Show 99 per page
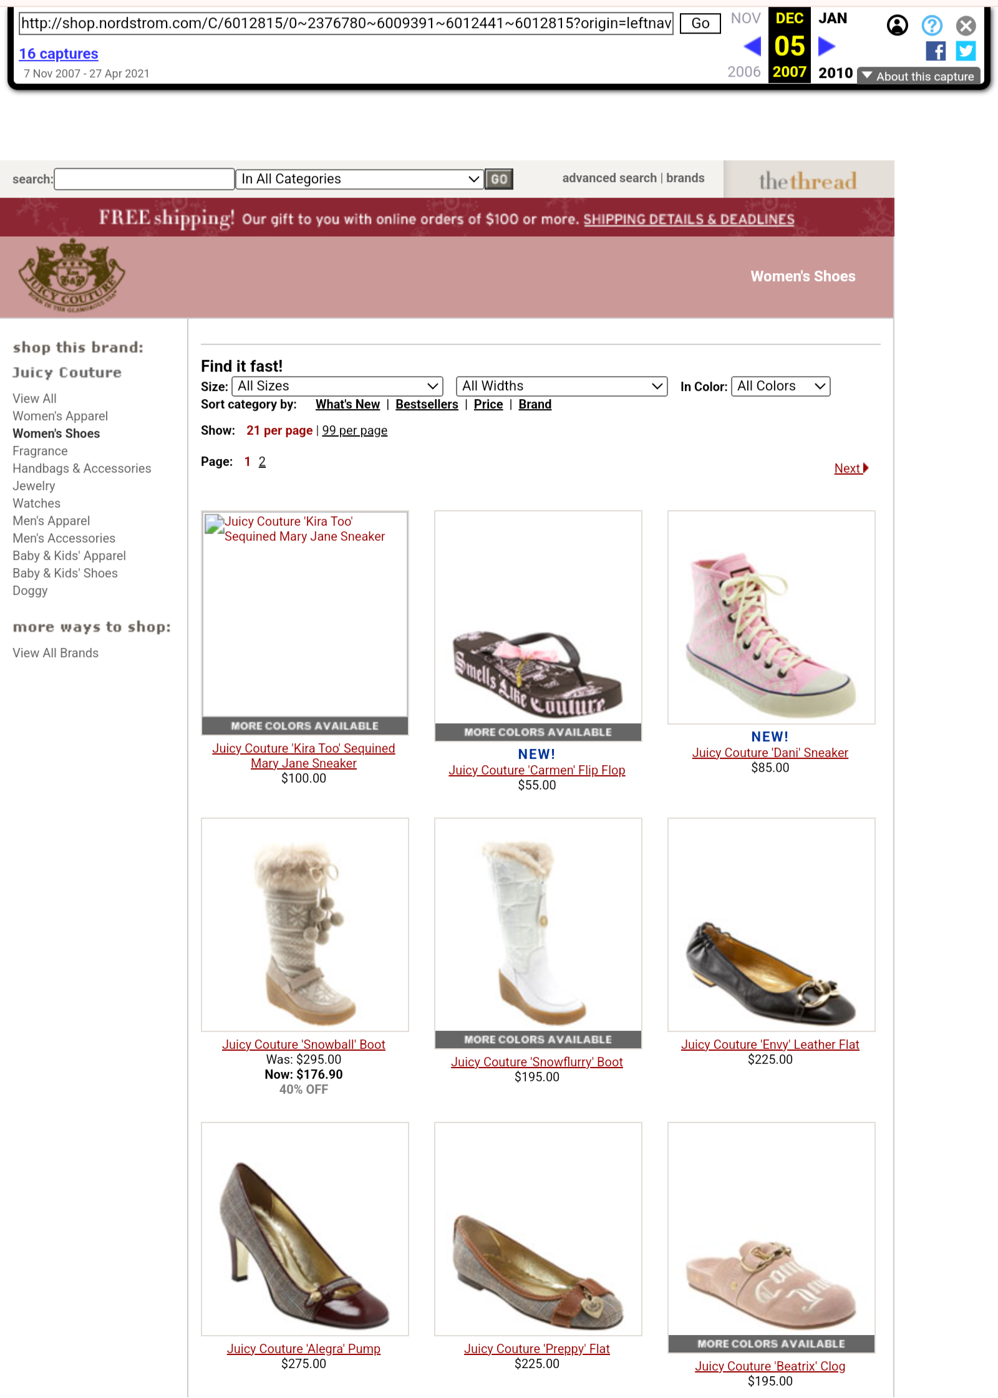The width and height of the screenshot is (998, 1398). 354,430
